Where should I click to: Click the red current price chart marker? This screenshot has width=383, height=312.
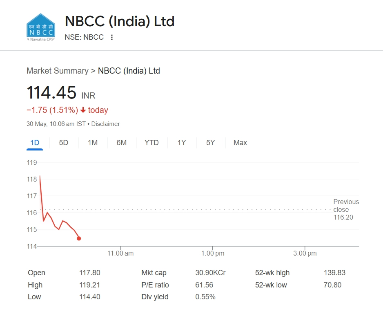pyautogui.click(x=79, y=238)
